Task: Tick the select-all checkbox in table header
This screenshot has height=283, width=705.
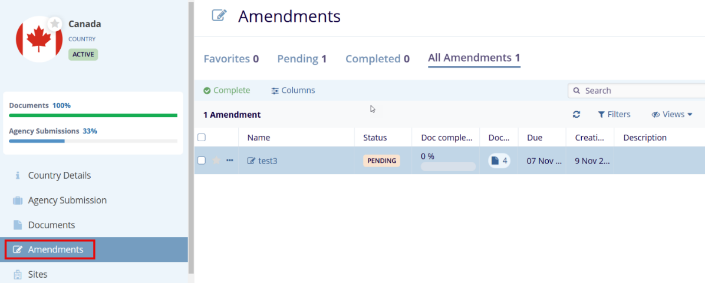Action: click(x=202, y=138)
